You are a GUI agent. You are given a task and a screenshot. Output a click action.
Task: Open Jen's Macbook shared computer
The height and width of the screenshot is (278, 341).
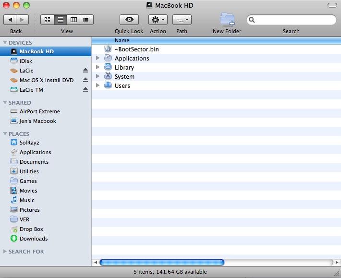pyautogui.click(x=46, y=121)
